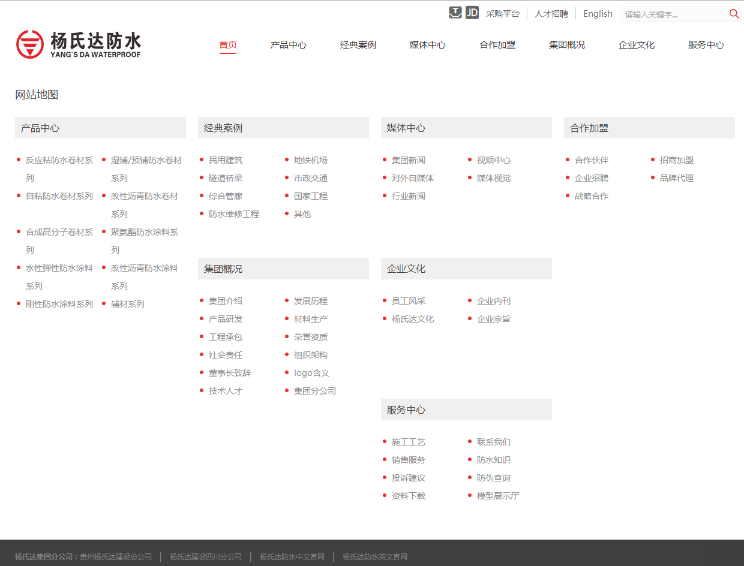Focus the keyword search input field
Image resolution: width=744 pixels, height=566 pixels.
[674, 14]
